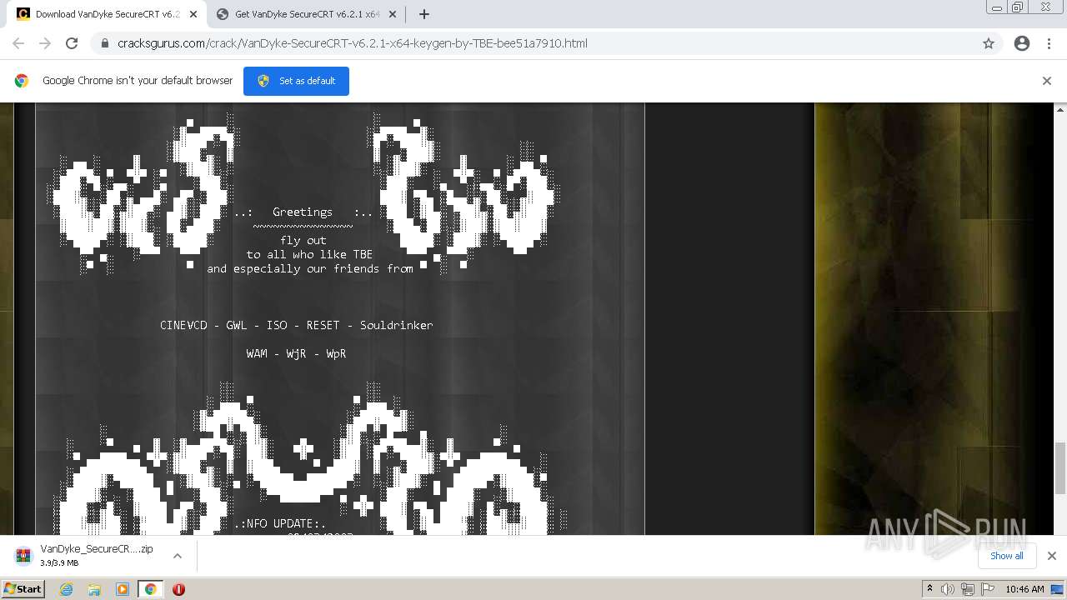Click the "fly out" text line
Viewport: 1067px width, 600px height.
[x=303, y=240]
